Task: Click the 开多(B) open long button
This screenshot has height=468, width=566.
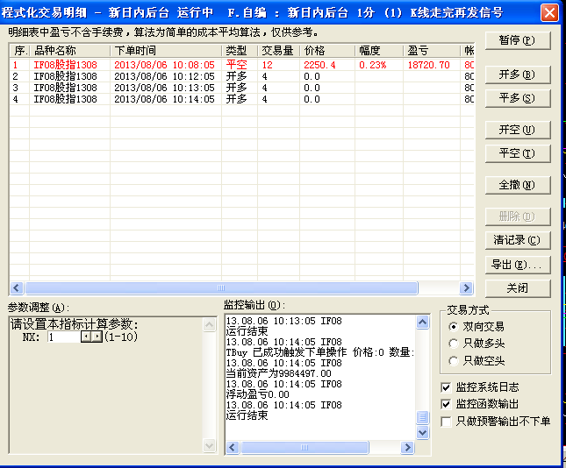Action: coord(518,74)
